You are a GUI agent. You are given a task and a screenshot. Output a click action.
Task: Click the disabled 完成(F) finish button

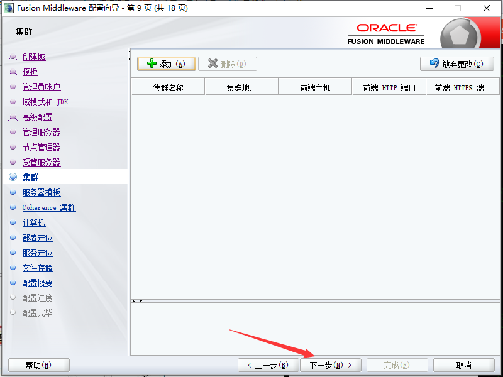pyautogui.click(x=397, y=365)
